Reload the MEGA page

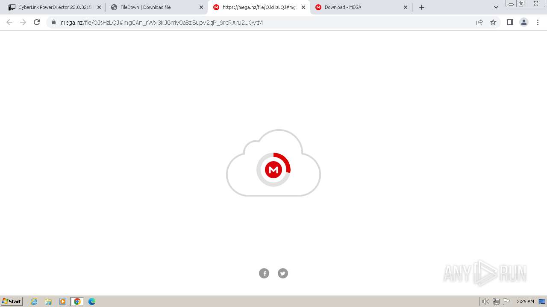click(37, 22)
